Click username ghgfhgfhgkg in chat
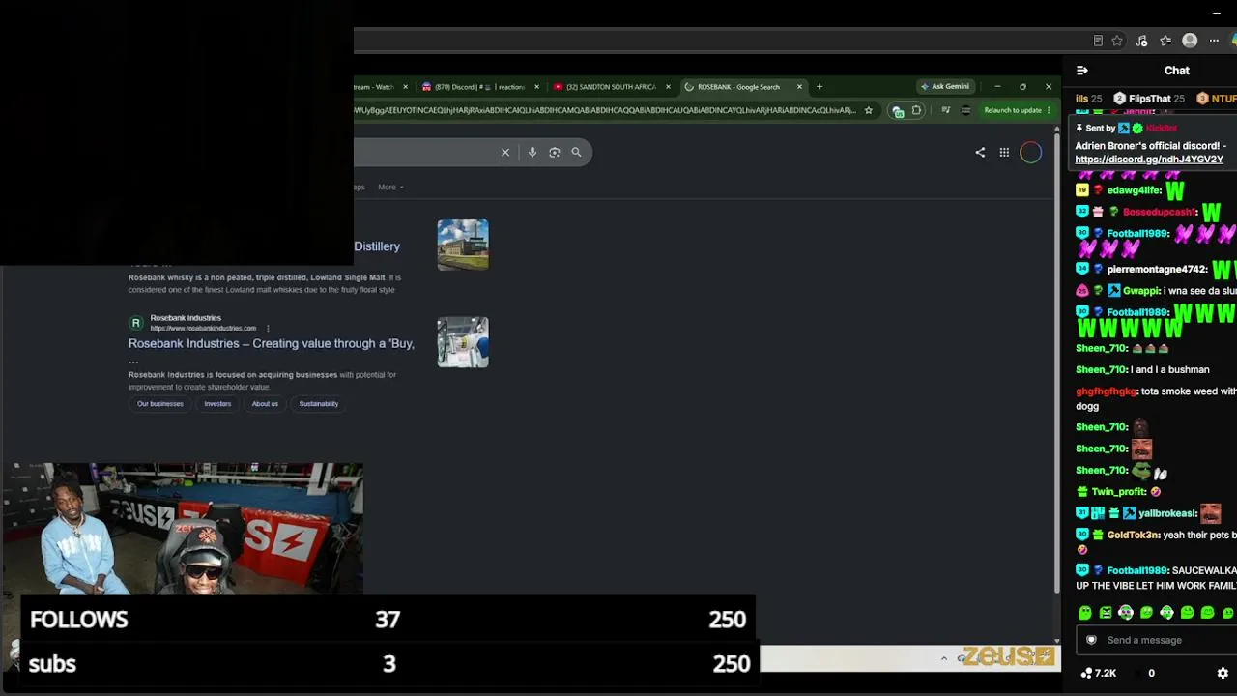 click(x=1107, y=391)
